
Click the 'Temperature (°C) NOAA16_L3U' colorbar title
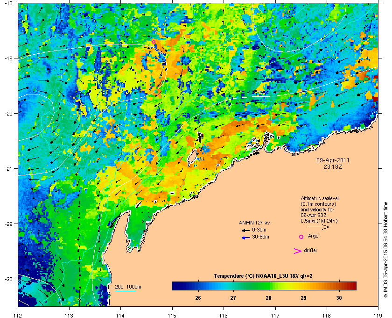(x=251, y=276)
